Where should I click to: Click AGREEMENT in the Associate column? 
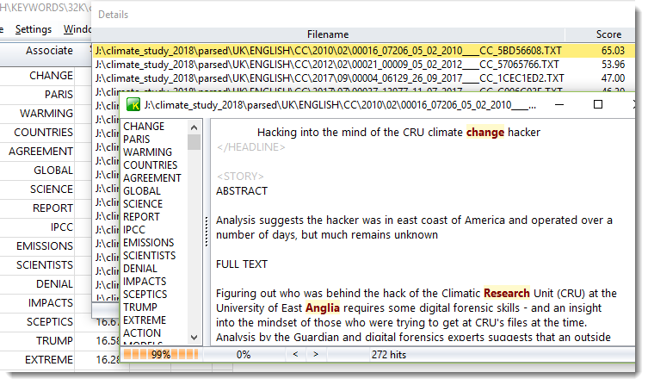tap(41, 152)
